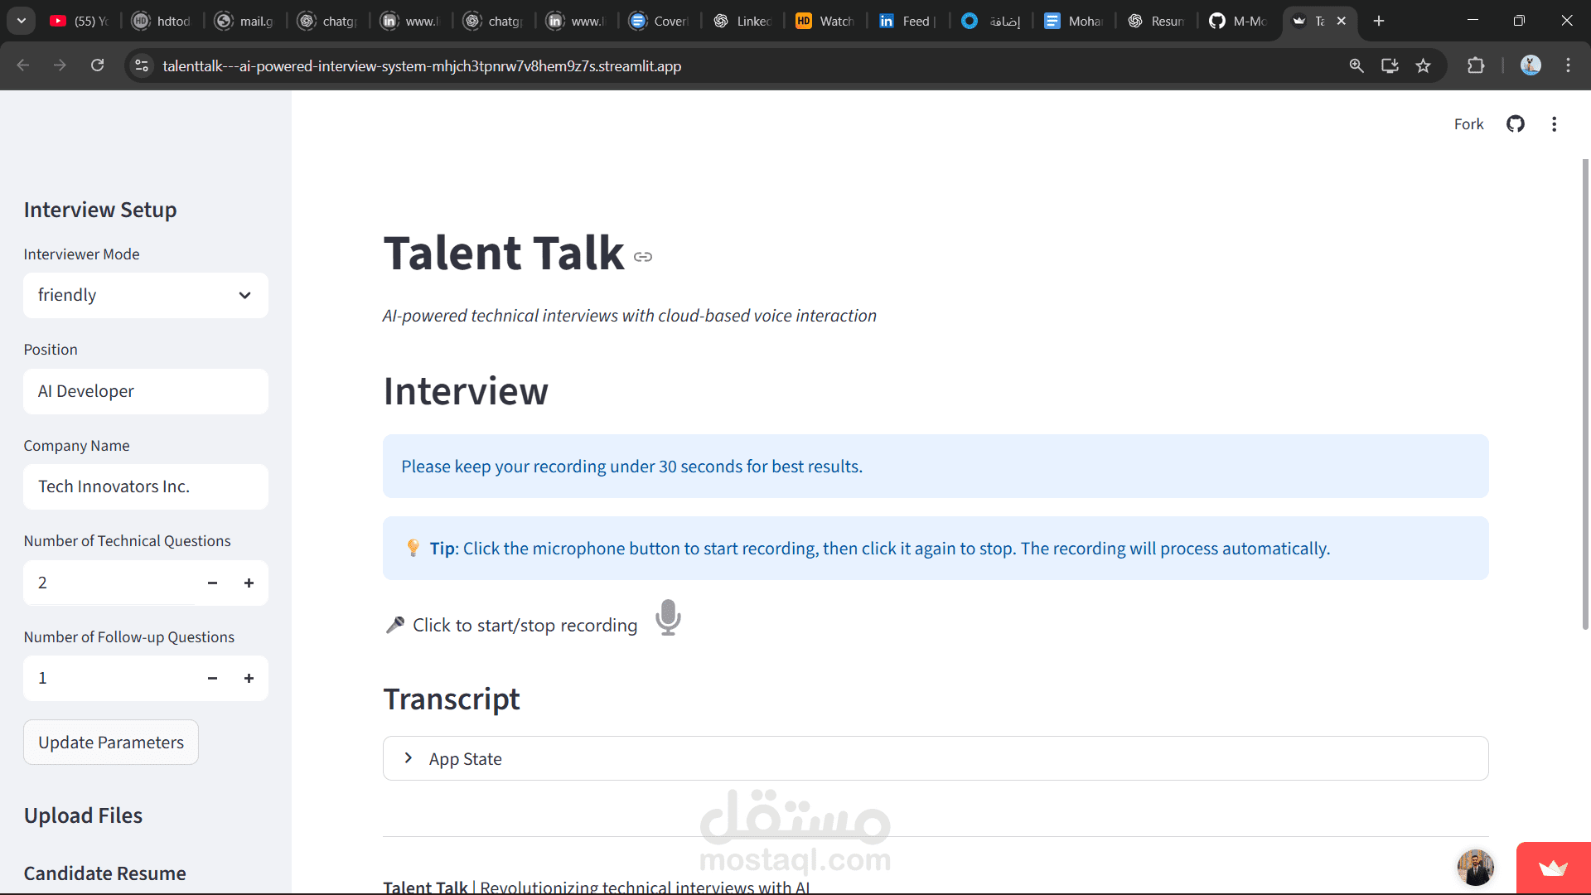1591x895 pixels.
Task: Decrease the Number of Follow-up Questions
Action: [x=212, y=679]
